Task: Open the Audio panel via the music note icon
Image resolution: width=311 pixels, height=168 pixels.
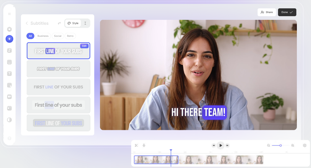Action: 9,51
